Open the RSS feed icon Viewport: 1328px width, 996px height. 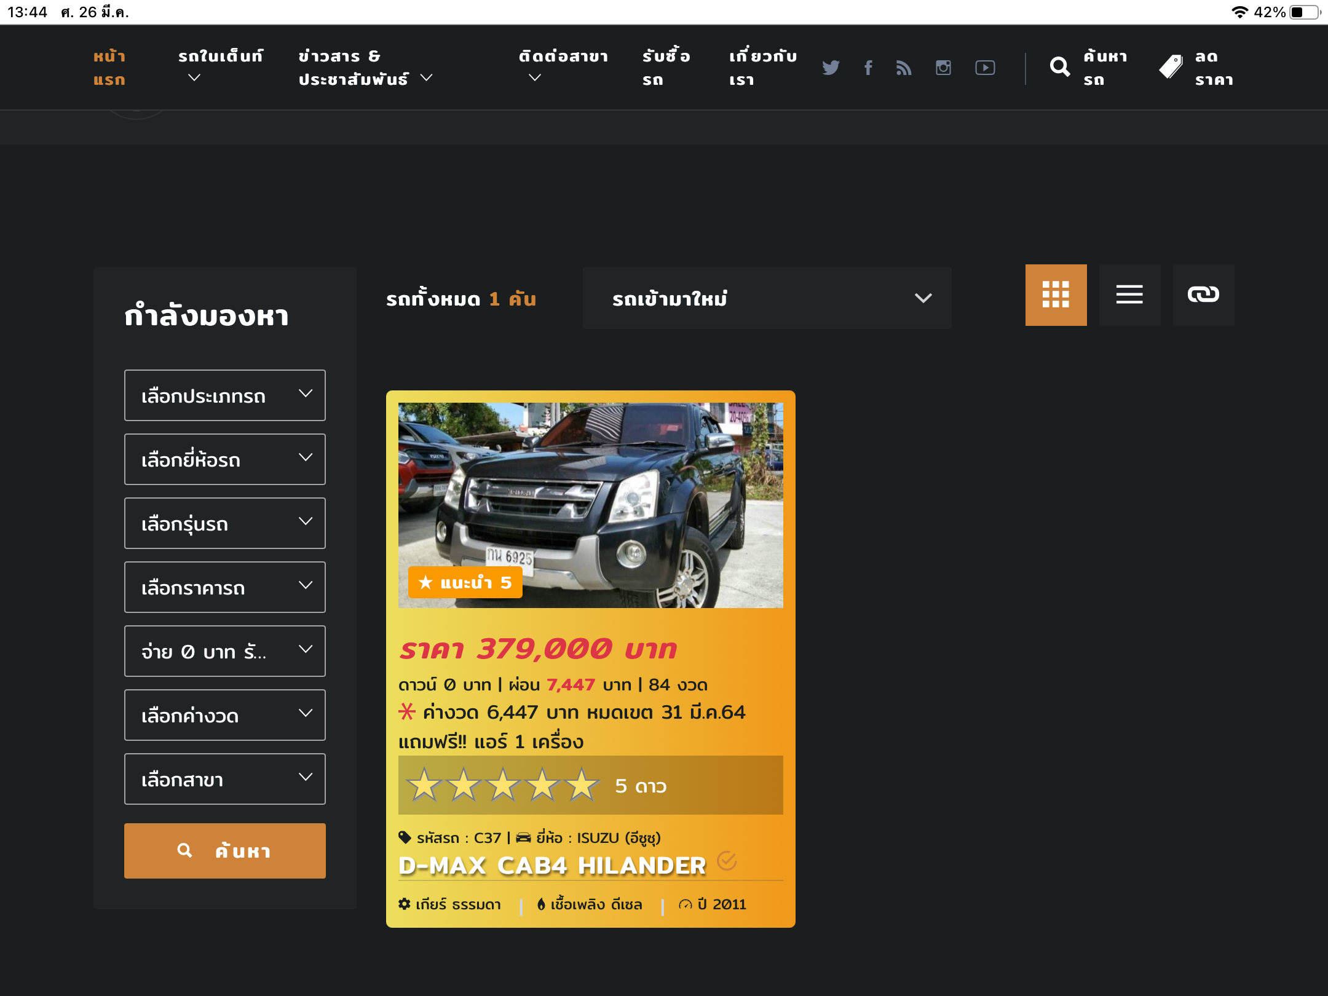904,68
